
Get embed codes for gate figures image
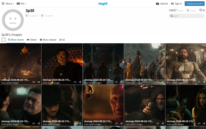pos(116,82)
